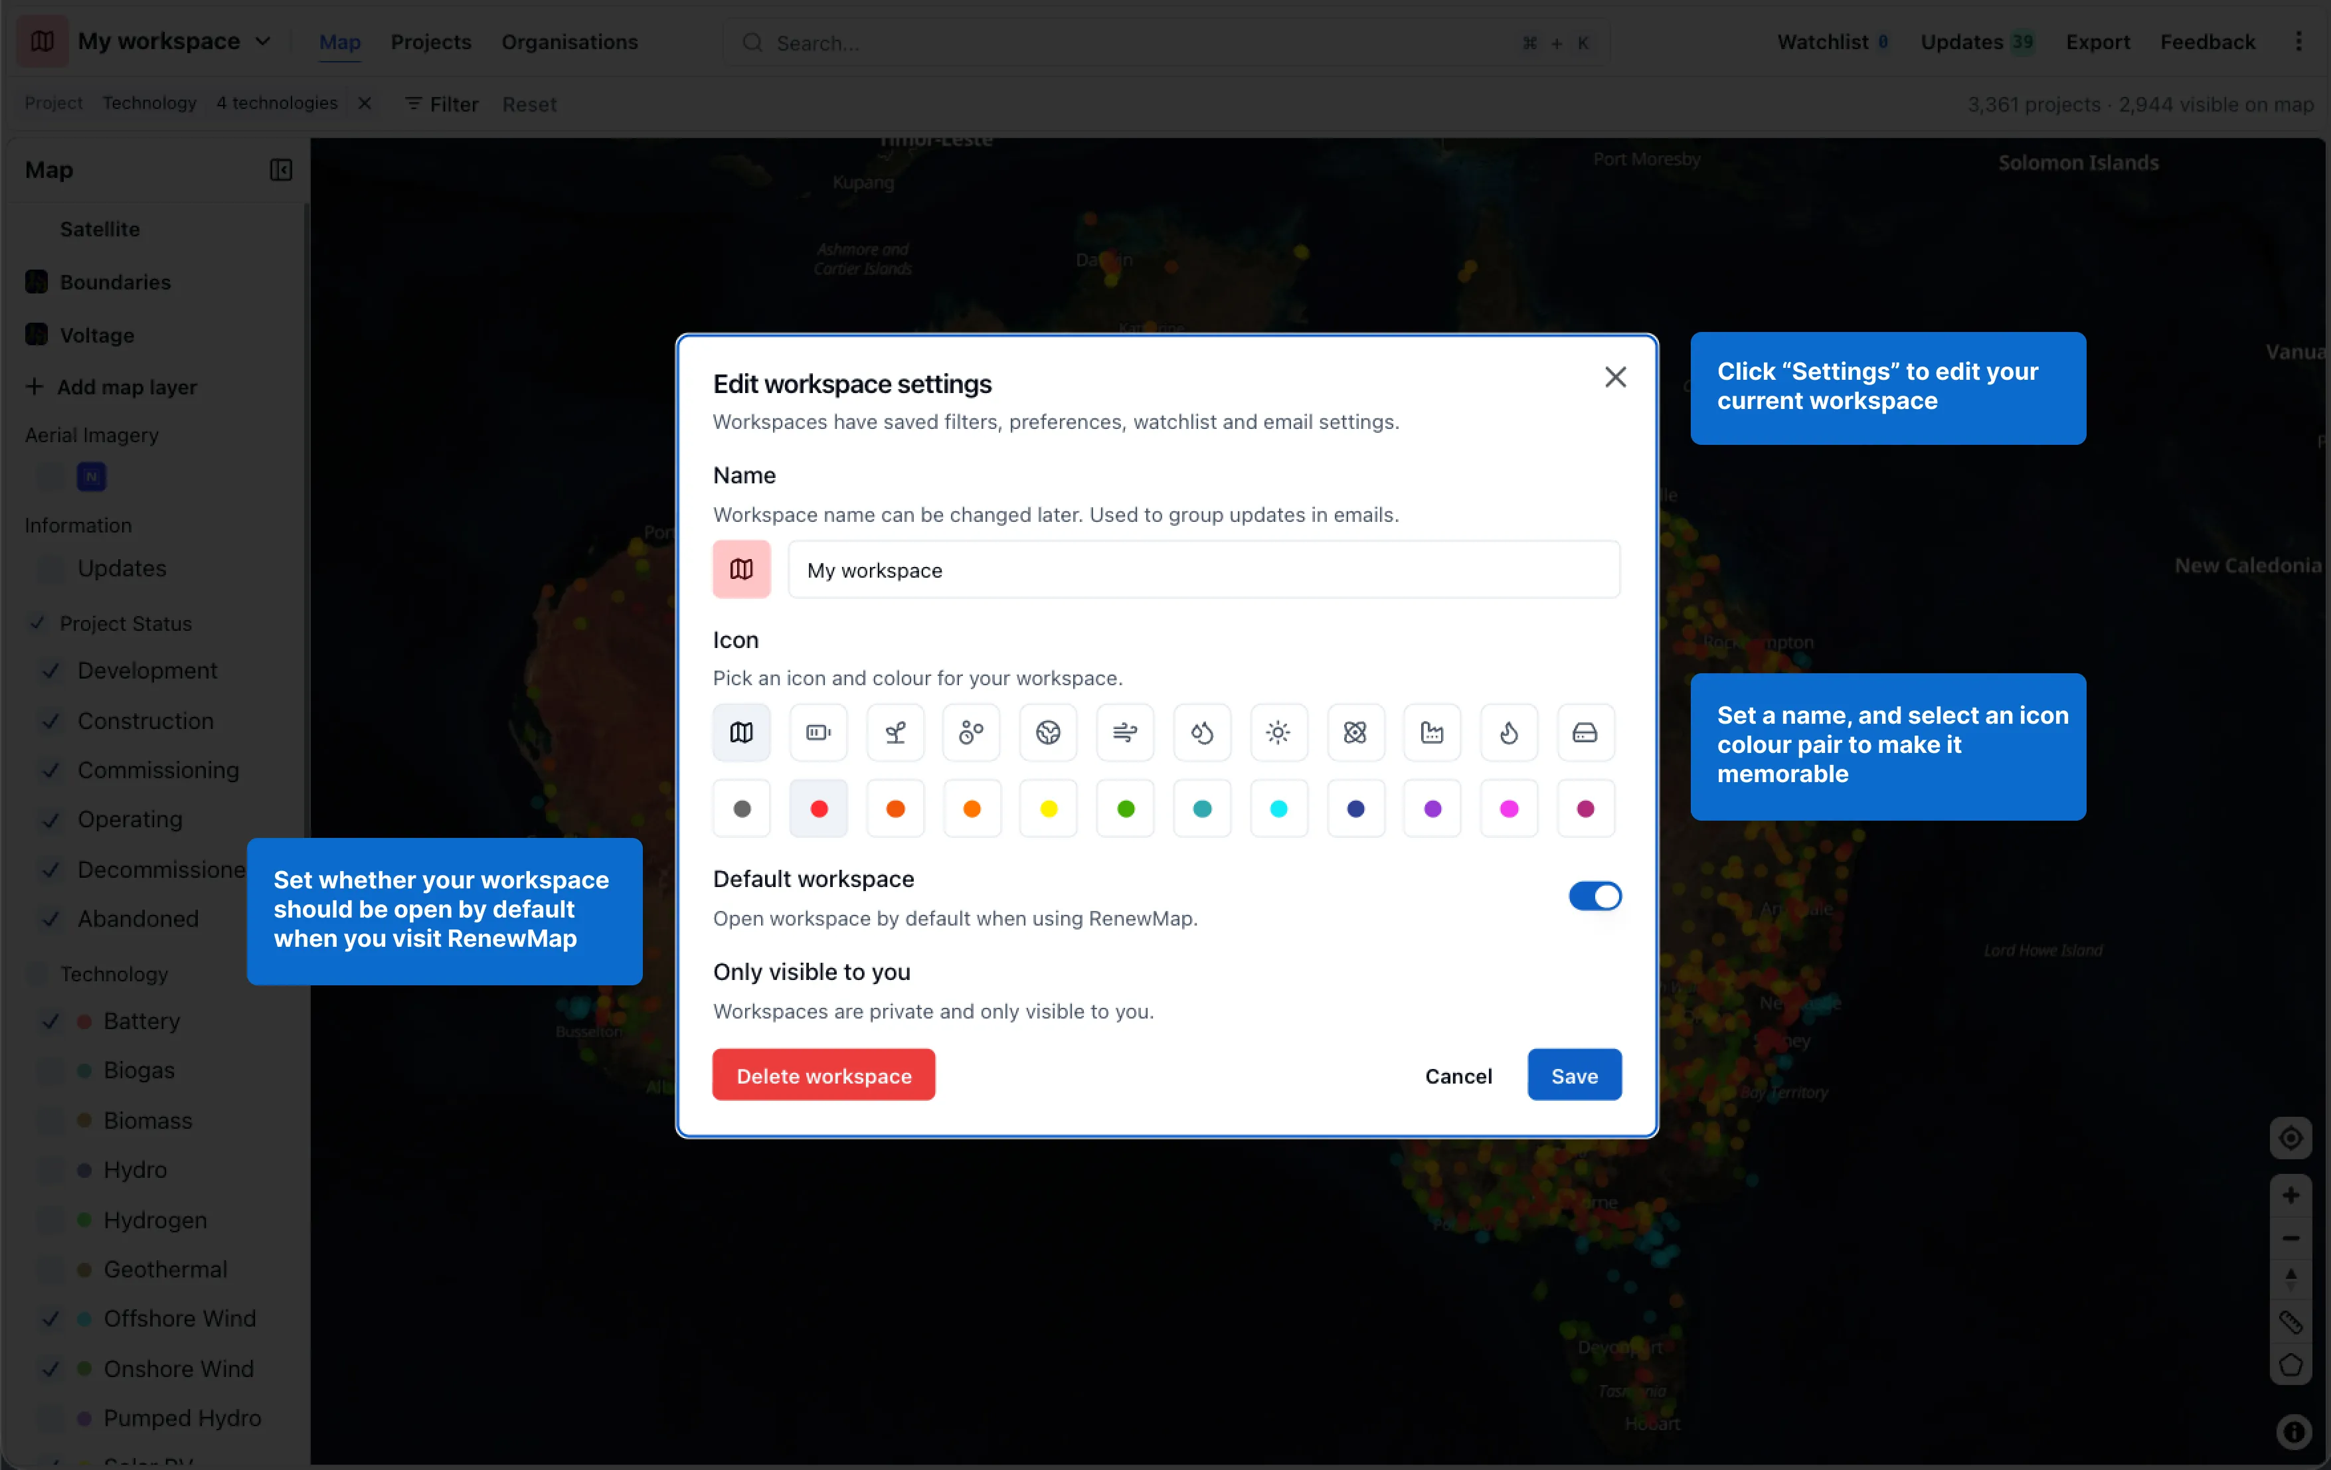Collapse the Project Status group

click(x=37, y=623)
